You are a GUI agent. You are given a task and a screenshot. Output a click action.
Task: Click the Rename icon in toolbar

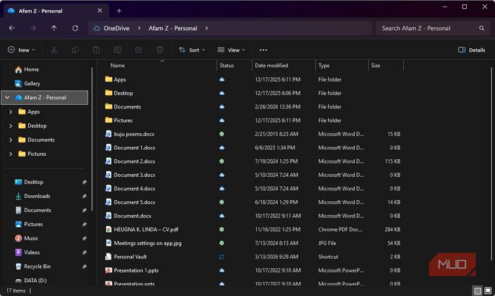tap(118, 50)
